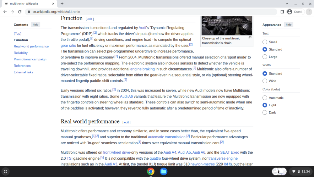Open Chrome's three-dot menu

[309, 12]
